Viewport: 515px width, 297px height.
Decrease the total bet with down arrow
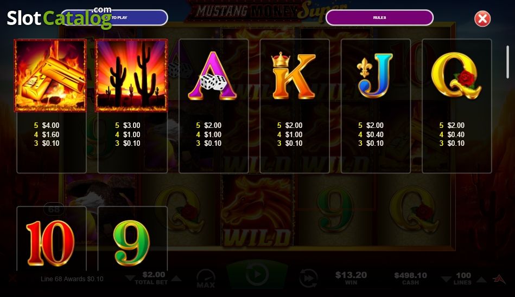[130, 279]
